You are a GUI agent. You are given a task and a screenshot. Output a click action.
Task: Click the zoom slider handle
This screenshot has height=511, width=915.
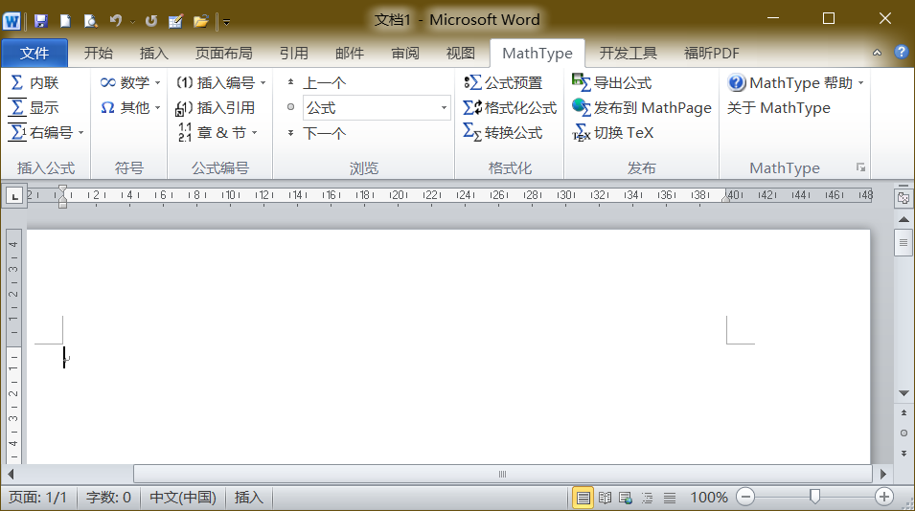[814, 497]
